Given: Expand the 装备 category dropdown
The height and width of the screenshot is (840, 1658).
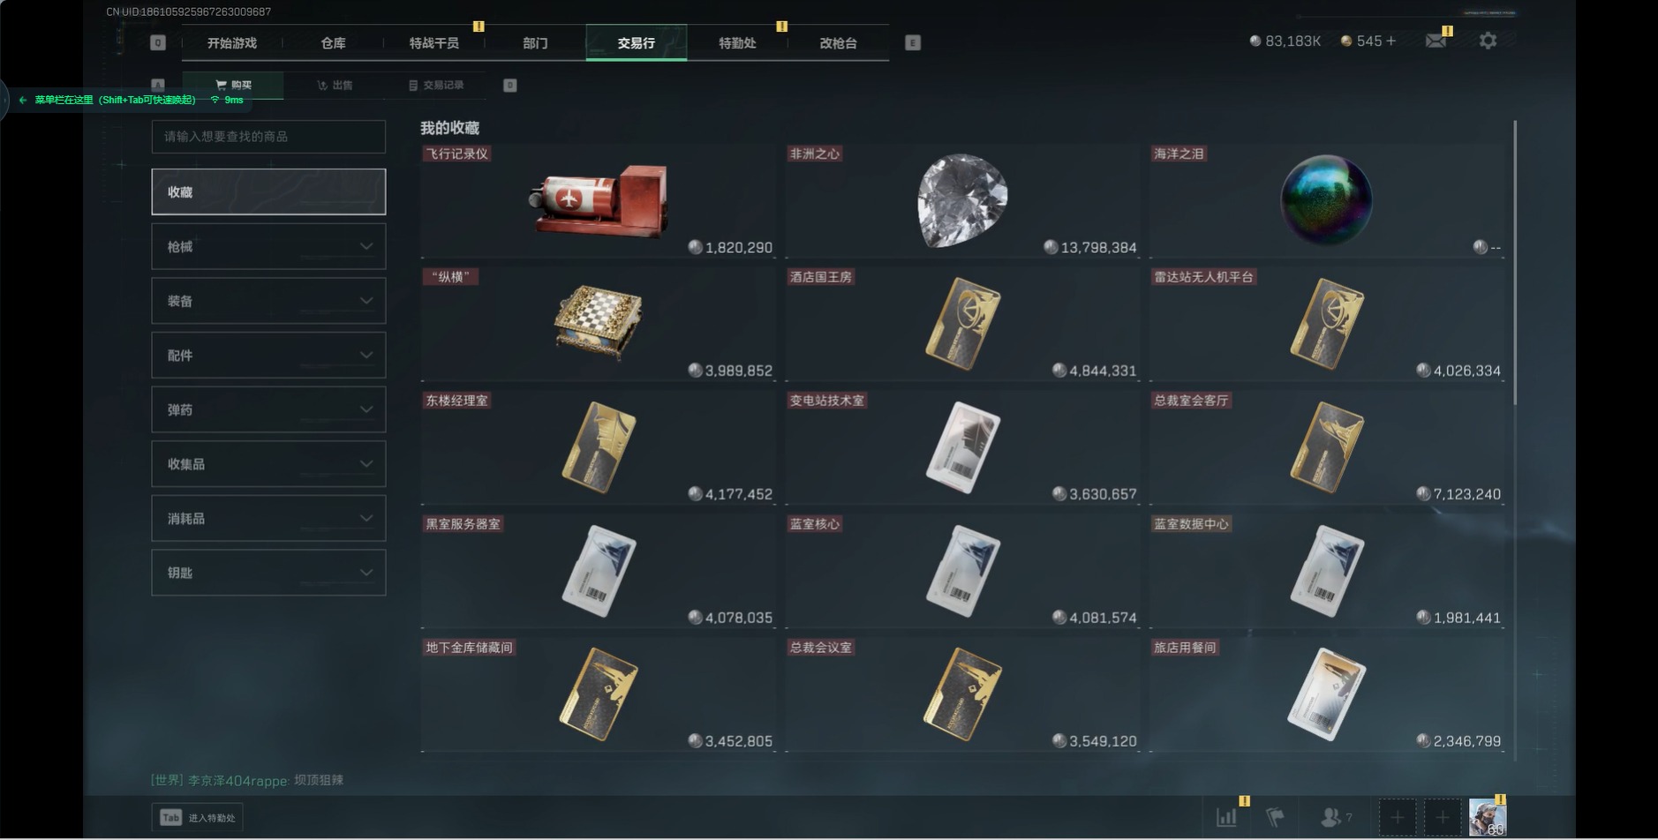Looking at the screenshot, I should tap(268, 301).
